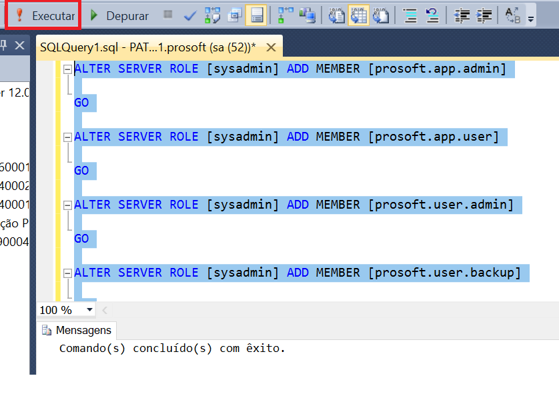Select the SQLQuery1.sql document tab
Image resolution: width=559 pixels, height=408 pixels.
click(x=147, y=47)
